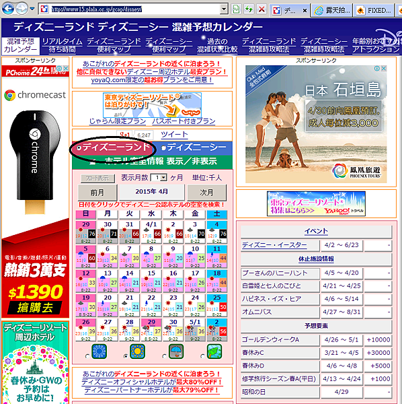Select calendar date 15
The image size is (402, 404).
(x=151, y=281)
